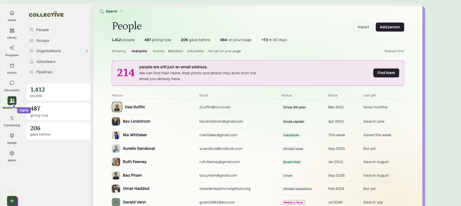Open Fundraising dollar icon
461x206 pixels.
point(12,118)
